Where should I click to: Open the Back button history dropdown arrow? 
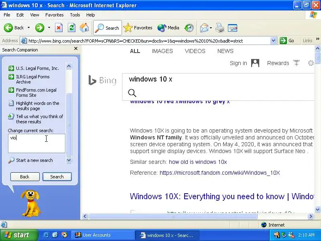pyautogui.click(x=28, y=28)
